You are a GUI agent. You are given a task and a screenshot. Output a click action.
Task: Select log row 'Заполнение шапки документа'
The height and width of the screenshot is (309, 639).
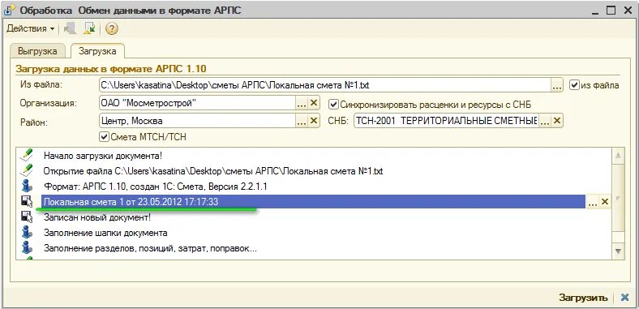click(314, 233)
